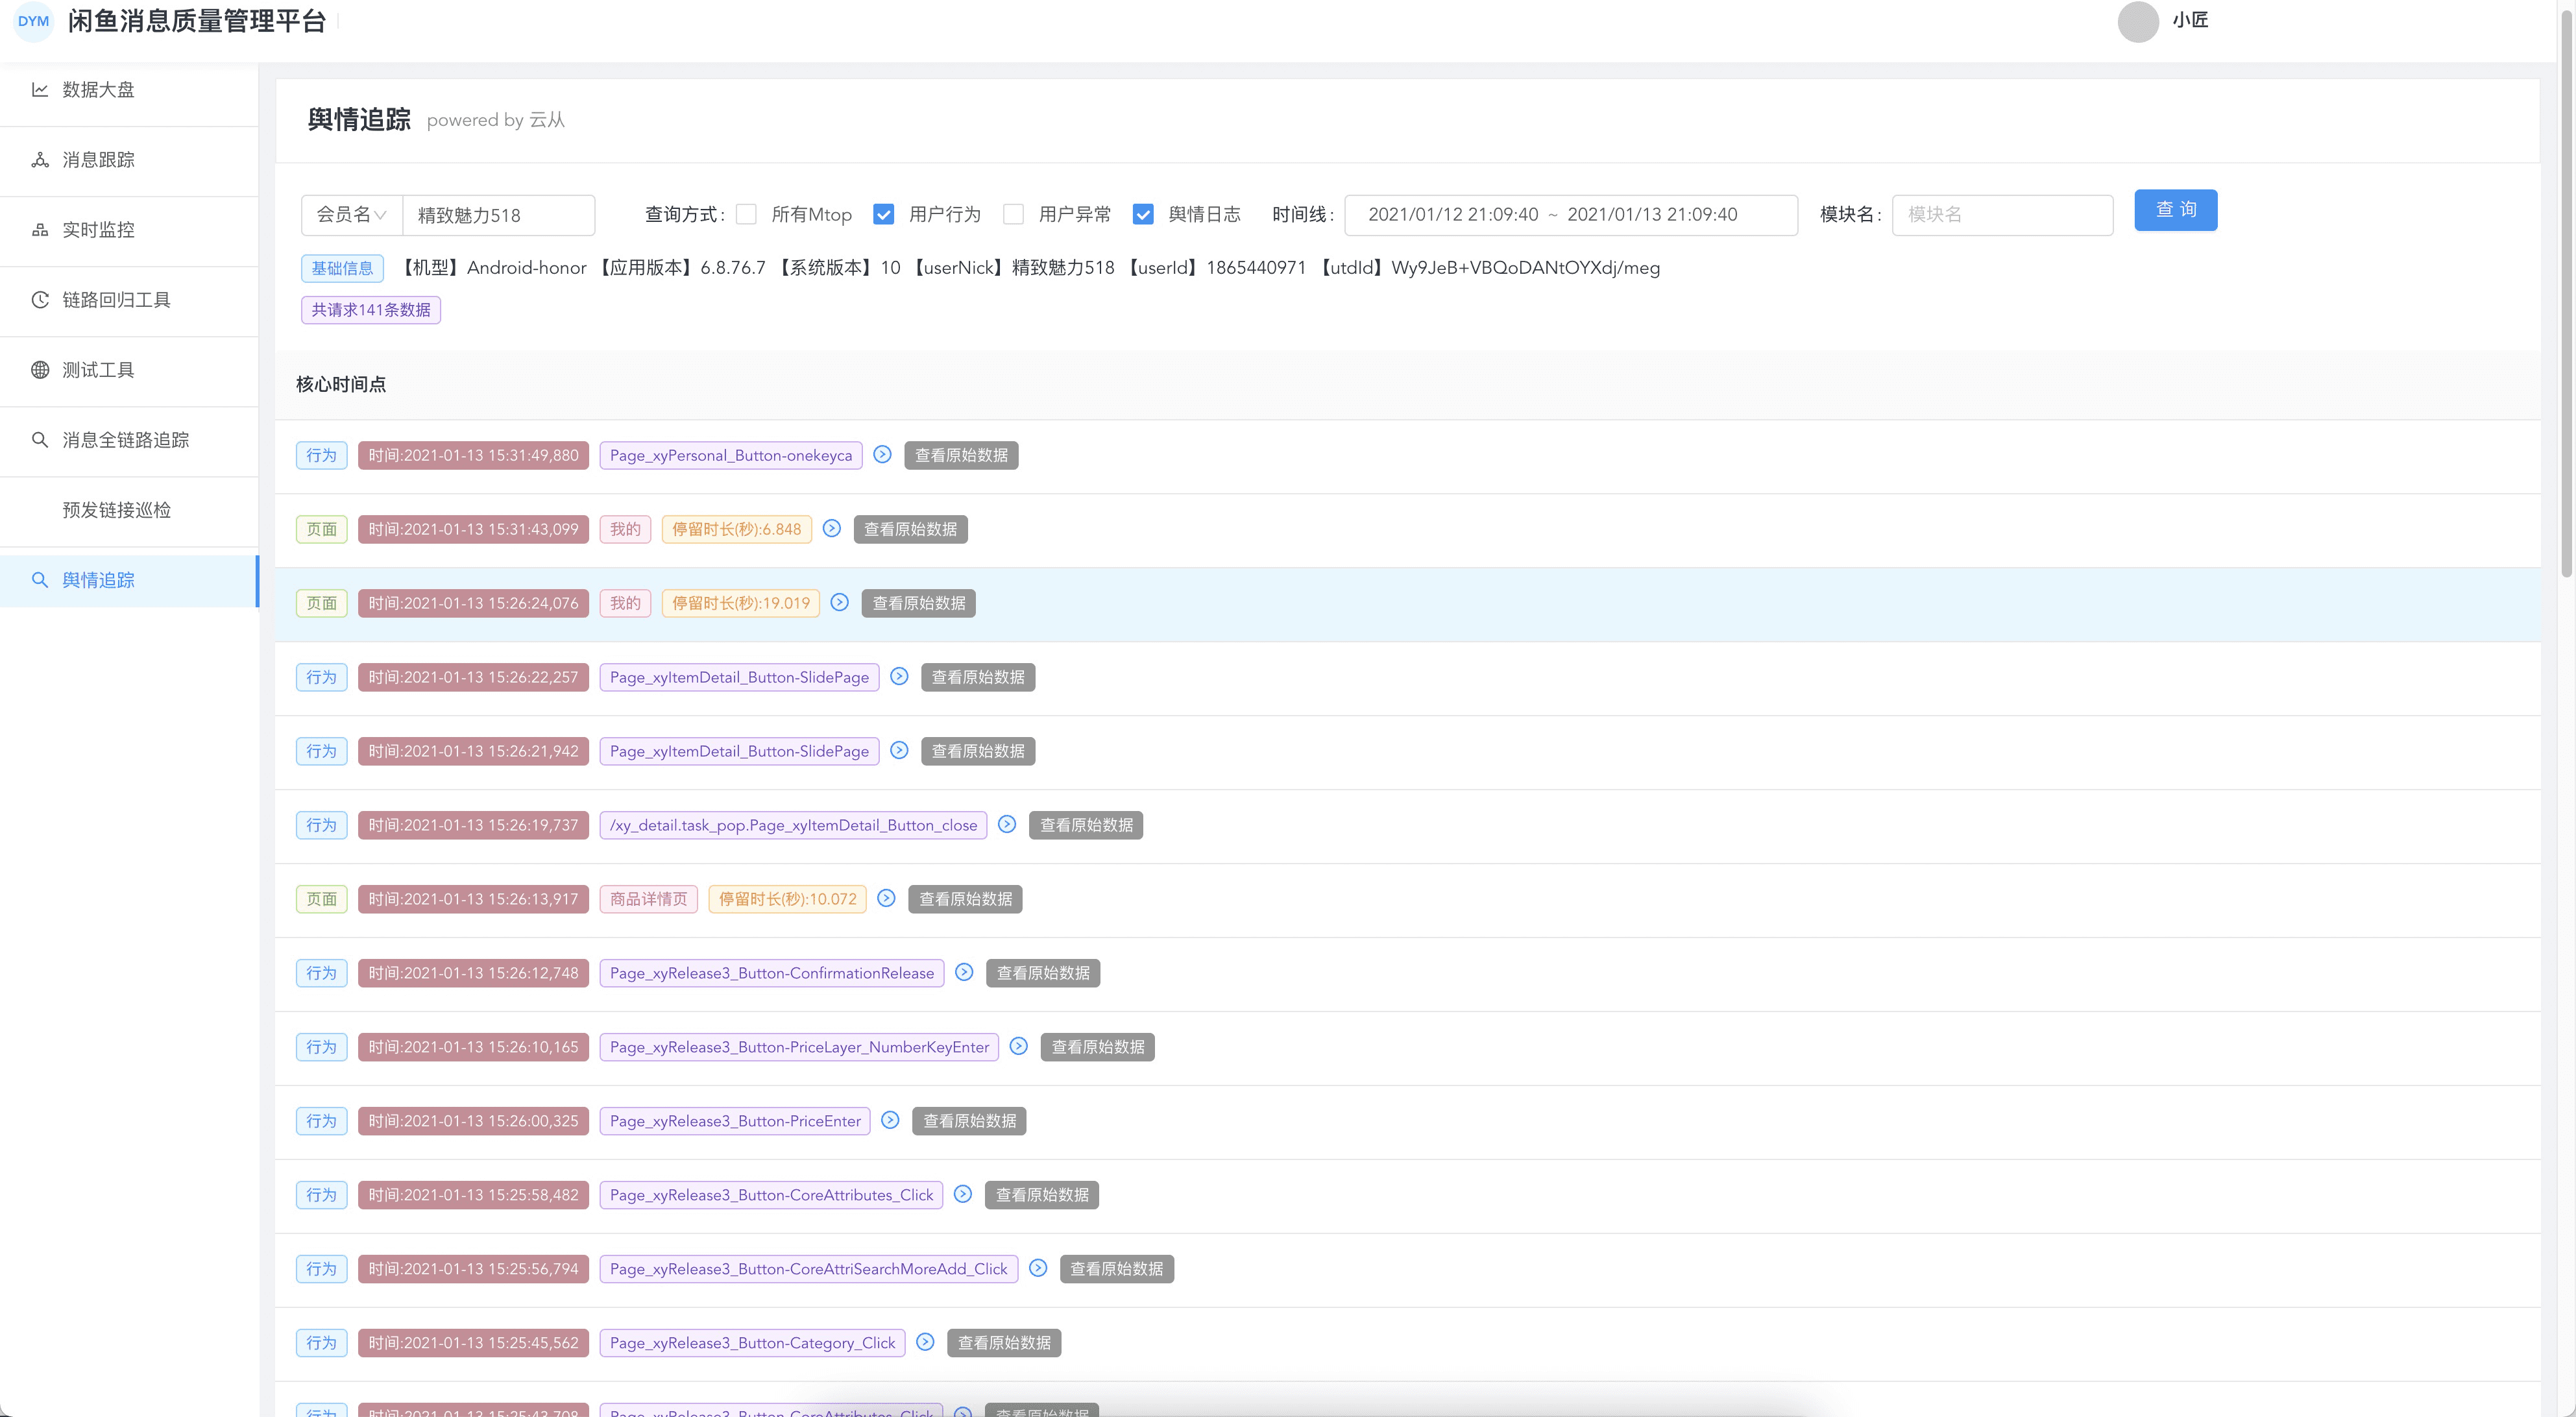Open 预发链接巡检 menu item
Screen dimensions: 2576x1417
coord(116,510)
